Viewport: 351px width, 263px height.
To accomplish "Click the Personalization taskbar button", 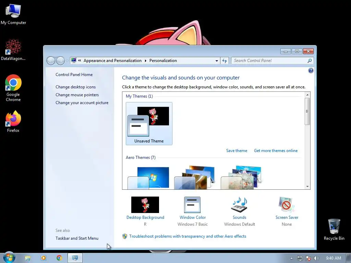I will click(x=75, y=258).
